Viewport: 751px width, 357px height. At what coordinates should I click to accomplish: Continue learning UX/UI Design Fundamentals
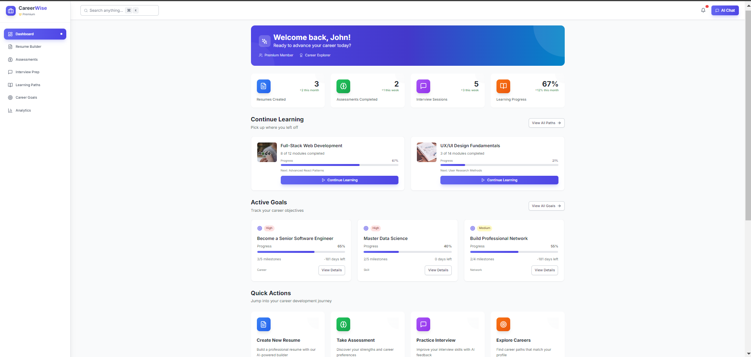(x=499, y=180)
